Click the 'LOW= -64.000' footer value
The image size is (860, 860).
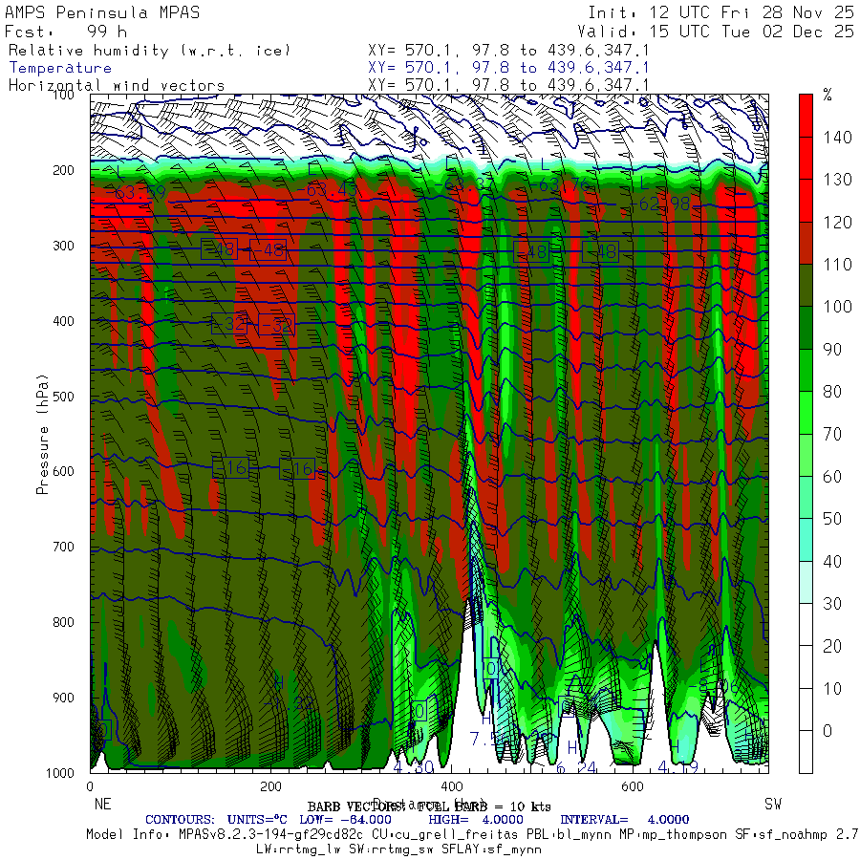point(345,820)
